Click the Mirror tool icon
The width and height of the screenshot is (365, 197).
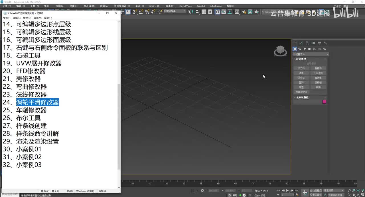(x=190, y=12)
